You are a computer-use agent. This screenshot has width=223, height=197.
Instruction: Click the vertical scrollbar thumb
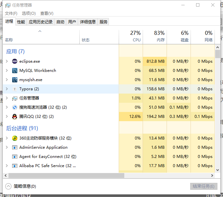pos(217,54)
